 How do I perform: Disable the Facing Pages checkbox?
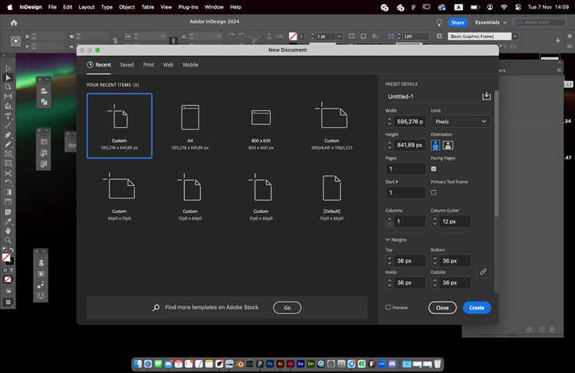pyautogui.click(x=434, y=169)
